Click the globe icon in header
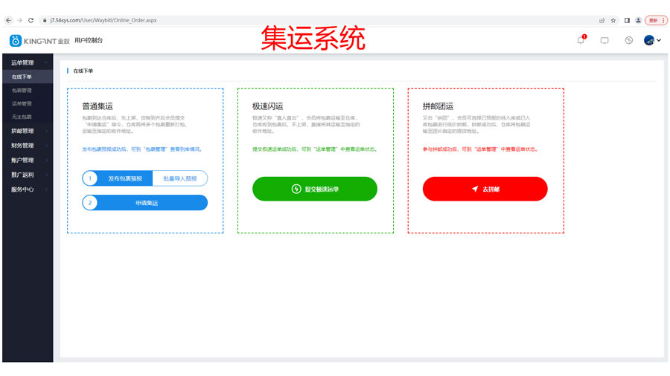Image resolution: width=670 pixels, height=376 pixels. (x=628, y=40)
